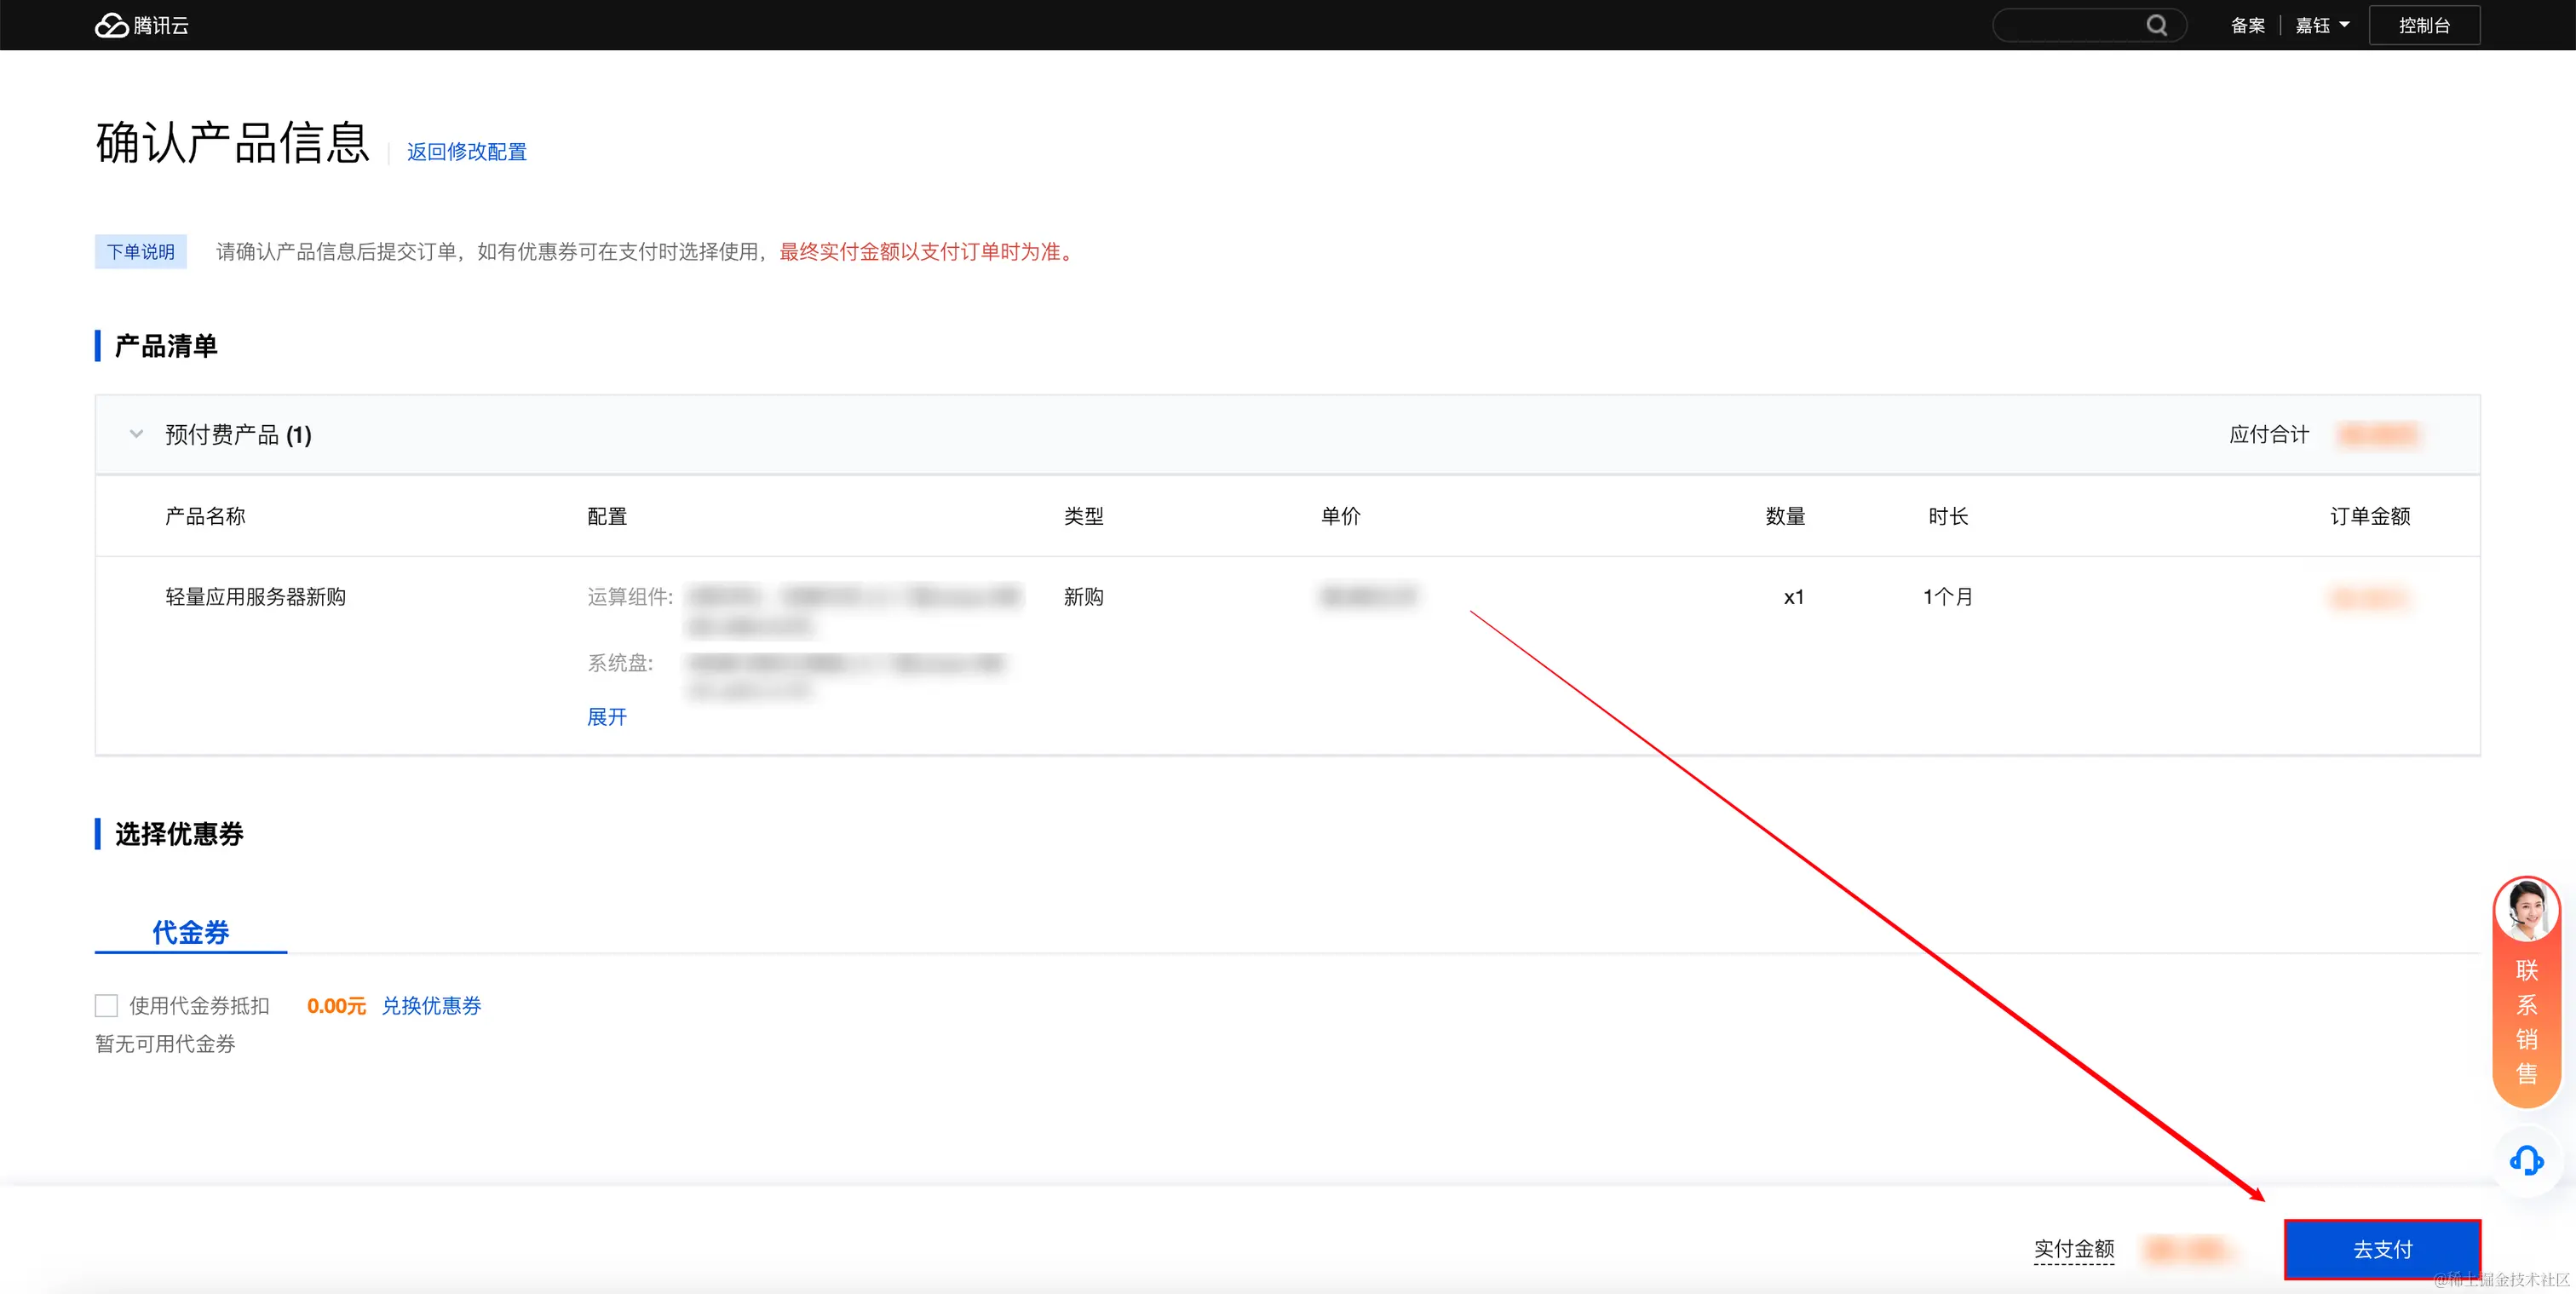Click 返回修改配置 link

tap(466, 151)
